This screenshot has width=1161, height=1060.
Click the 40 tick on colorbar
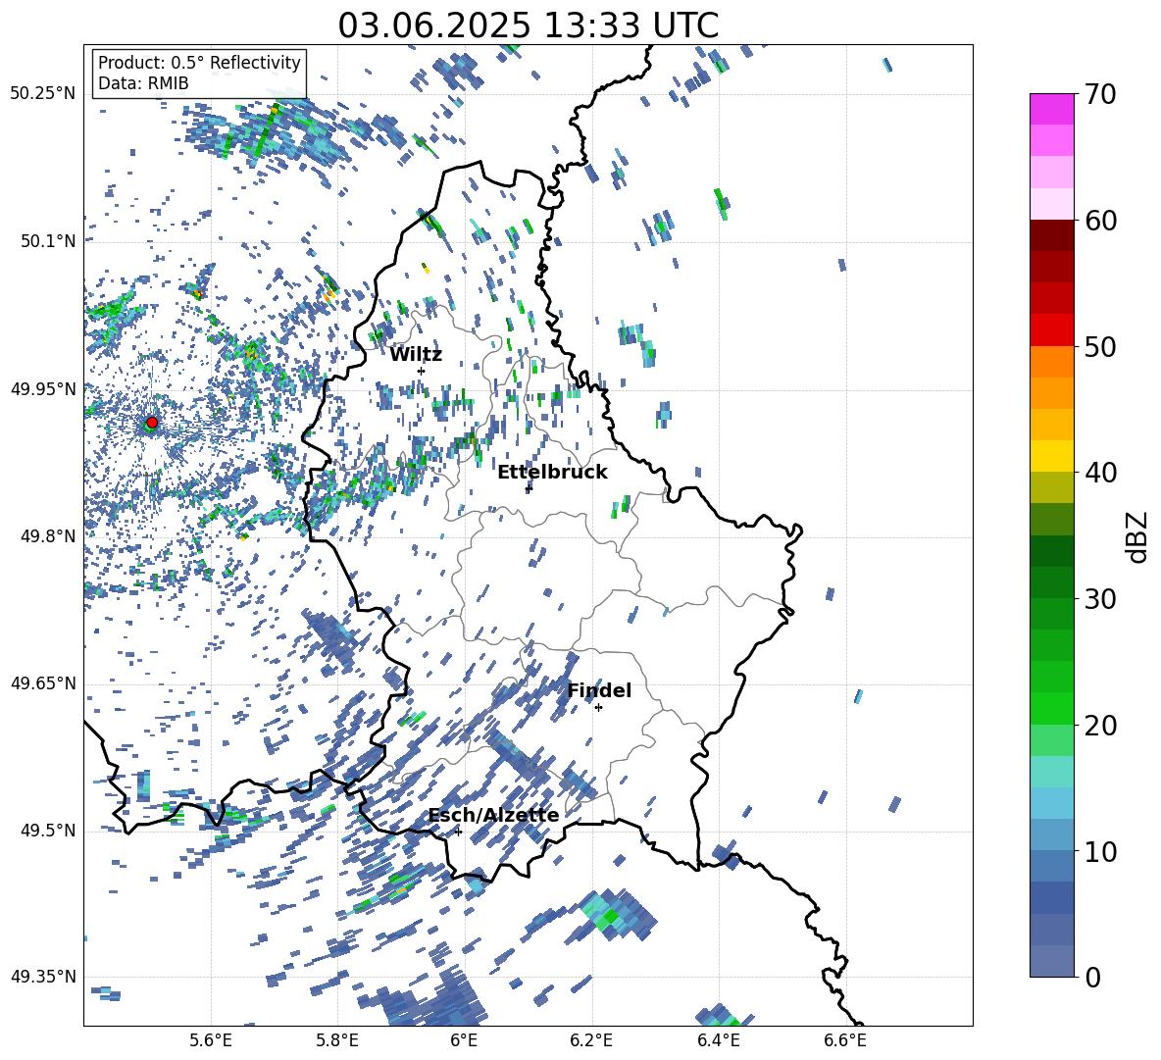[1100, 473]
